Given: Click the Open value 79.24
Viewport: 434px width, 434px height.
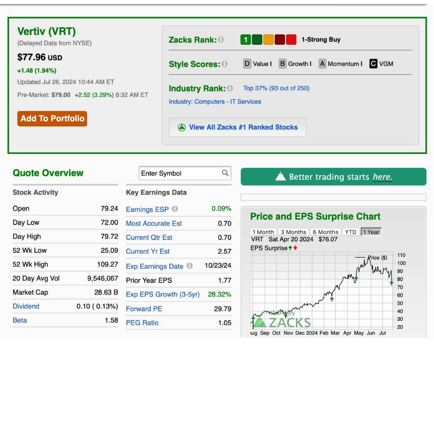Looking at the screenshot, I should click(109, 209).
